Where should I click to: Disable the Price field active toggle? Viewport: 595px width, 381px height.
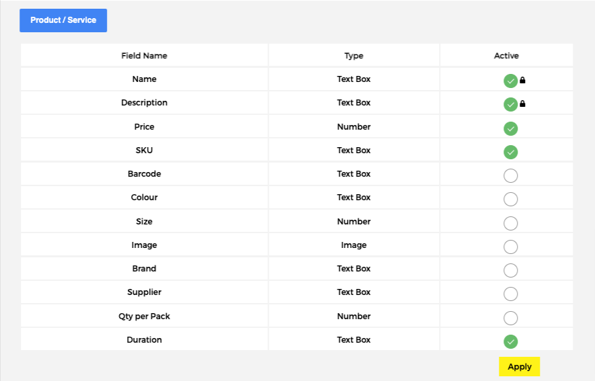[510, 128]
